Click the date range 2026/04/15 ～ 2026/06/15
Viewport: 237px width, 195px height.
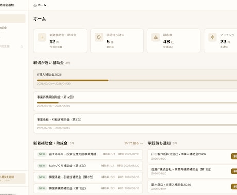point(54,128)
